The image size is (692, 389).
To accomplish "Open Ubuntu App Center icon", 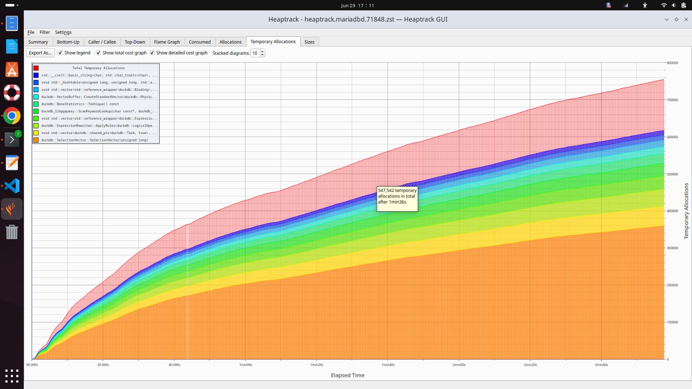I will [x=12, y=70].
